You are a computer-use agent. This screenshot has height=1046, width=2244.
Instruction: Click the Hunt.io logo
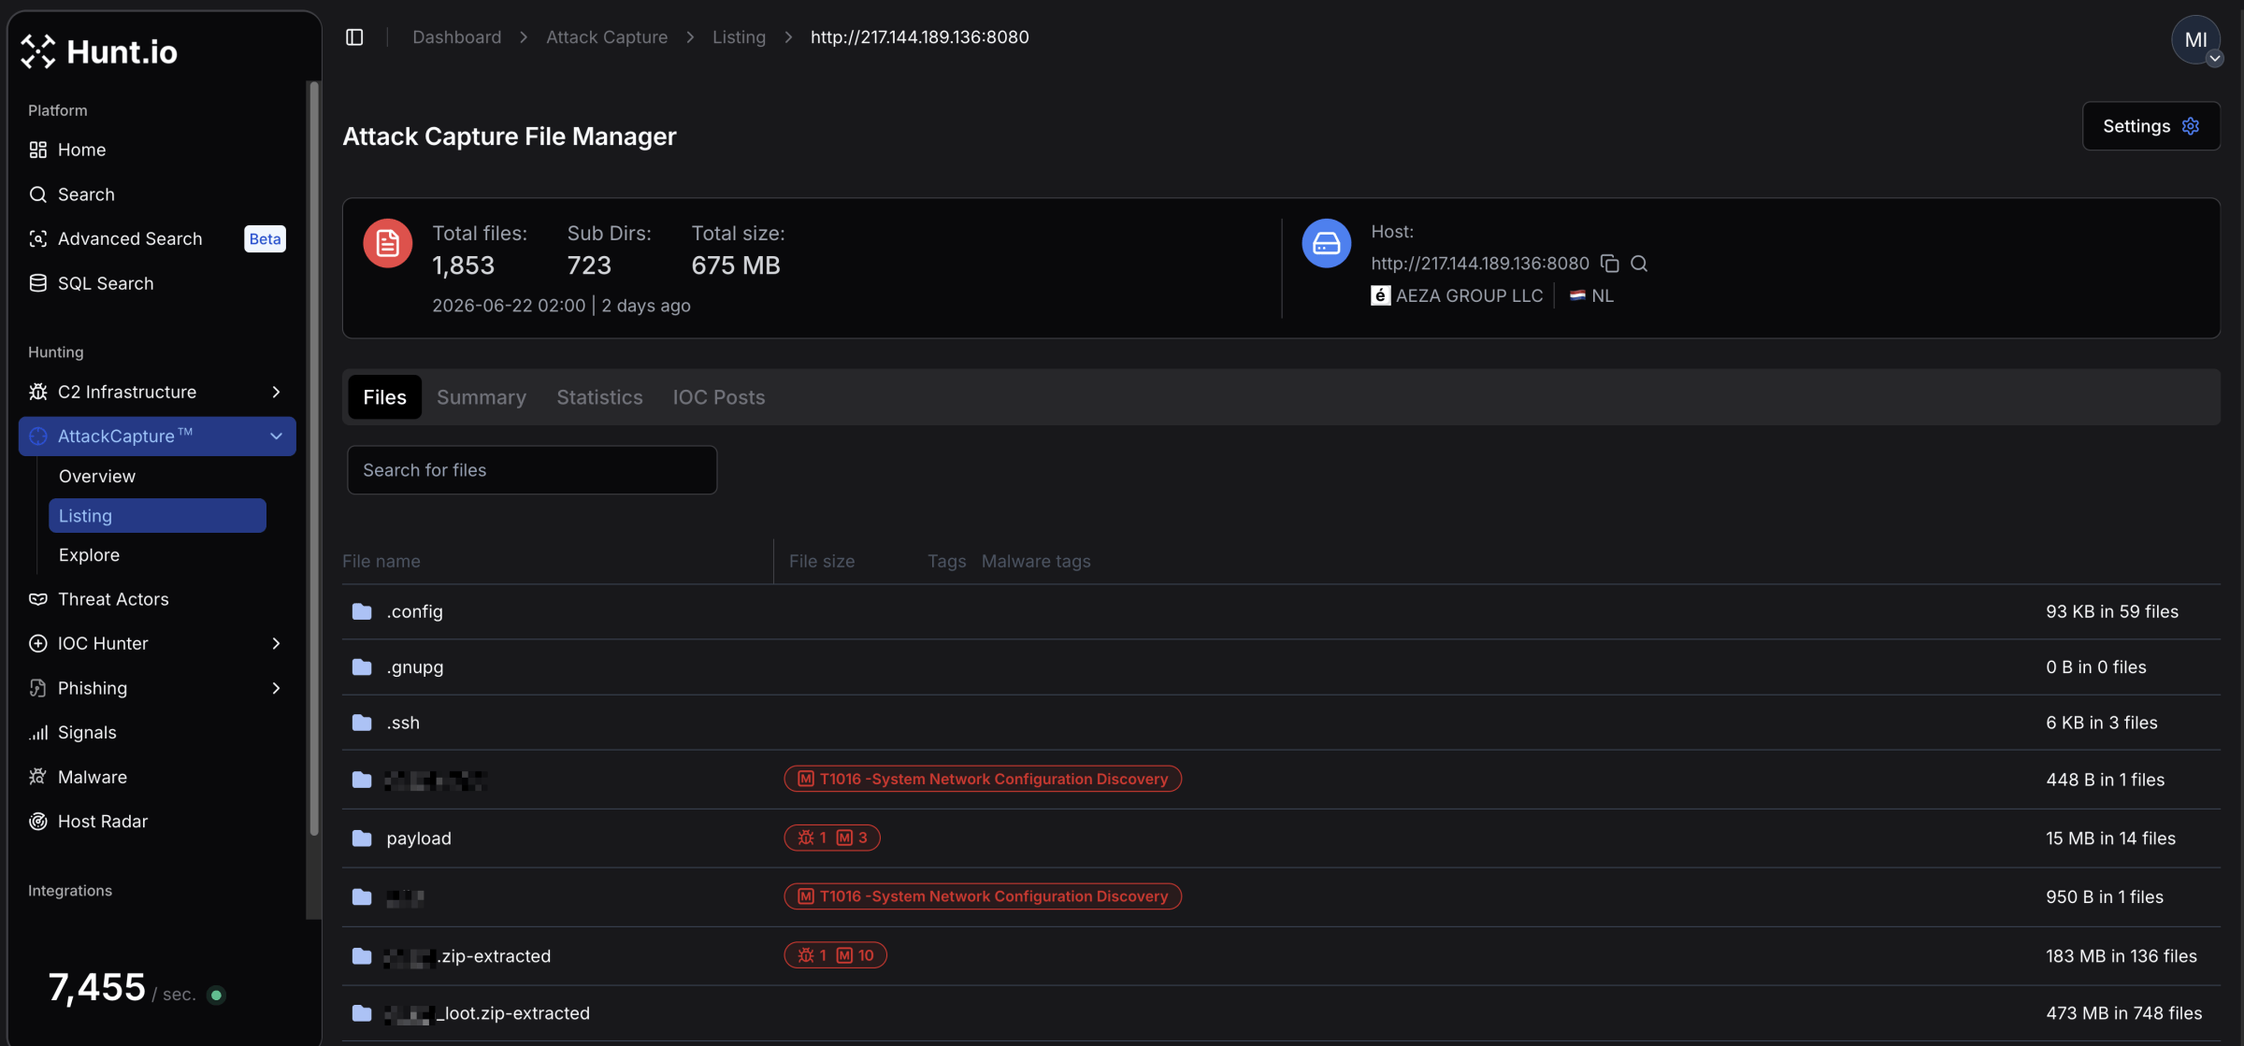pyautogui.click(x=98, y=51)
